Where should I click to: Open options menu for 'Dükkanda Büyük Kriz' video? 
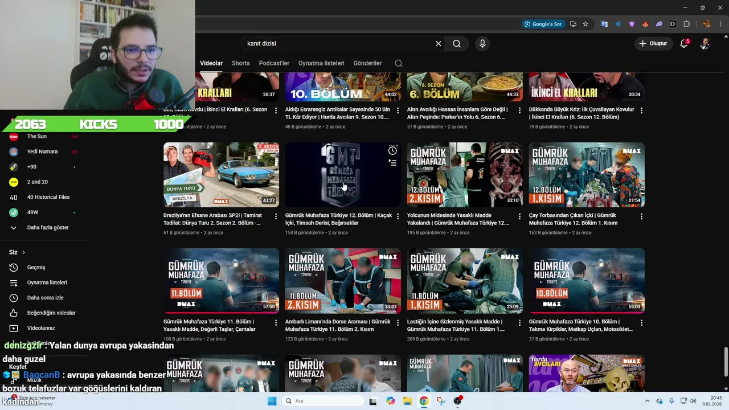[641, 110]
